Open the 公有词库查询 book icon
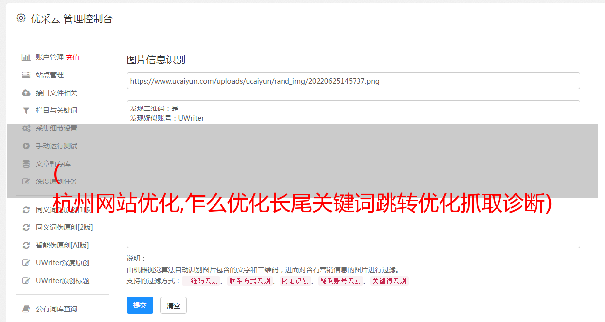This screenshot has width=605, height=322. pyautogui.click(x=26, y=309)
